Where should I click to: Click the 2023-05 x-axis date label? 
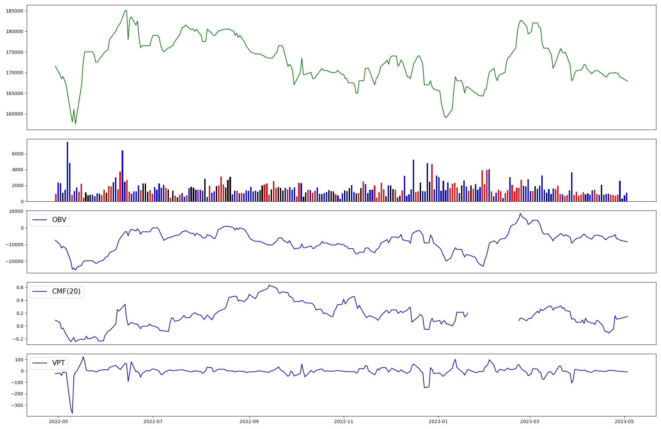[624, 421]
